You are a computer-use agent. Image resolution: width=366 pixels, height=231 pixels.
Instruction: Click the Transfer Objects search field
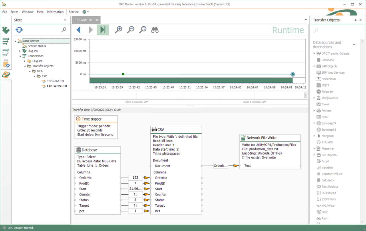[x=335, y=30]
